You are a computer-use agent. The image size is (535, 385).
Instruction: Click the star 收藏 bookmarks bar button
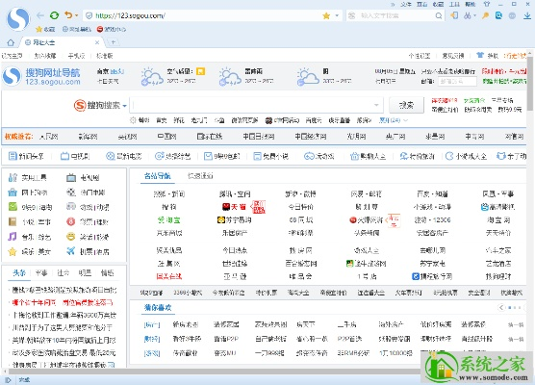point(45,29)
